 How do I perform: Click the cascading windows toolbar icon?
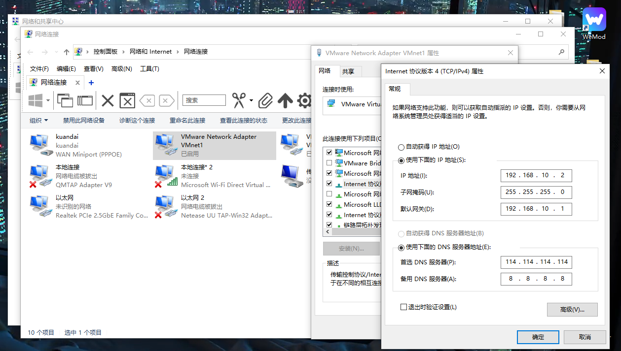point(65,100)
